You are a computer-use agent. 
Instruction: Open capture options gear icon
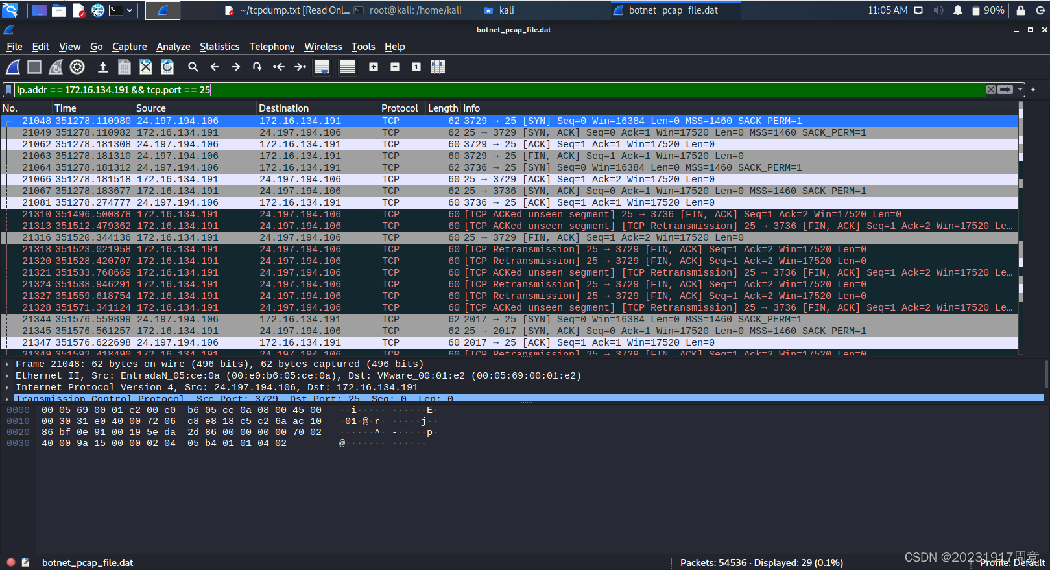pyautogui.click(x=77, y=67)
